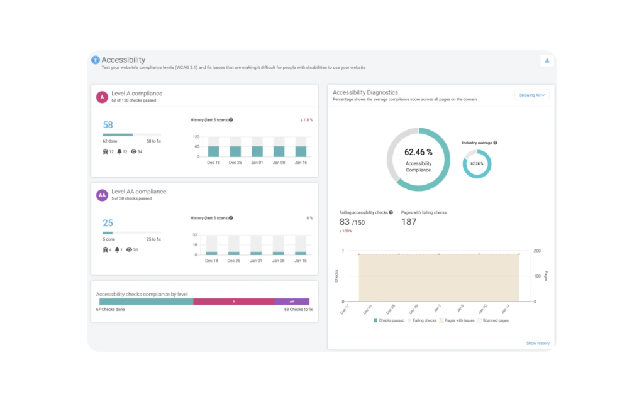This screenshot has height=402, width=644.
Task: Open Level AA history scans help tooltip
Action: point(231,217)
